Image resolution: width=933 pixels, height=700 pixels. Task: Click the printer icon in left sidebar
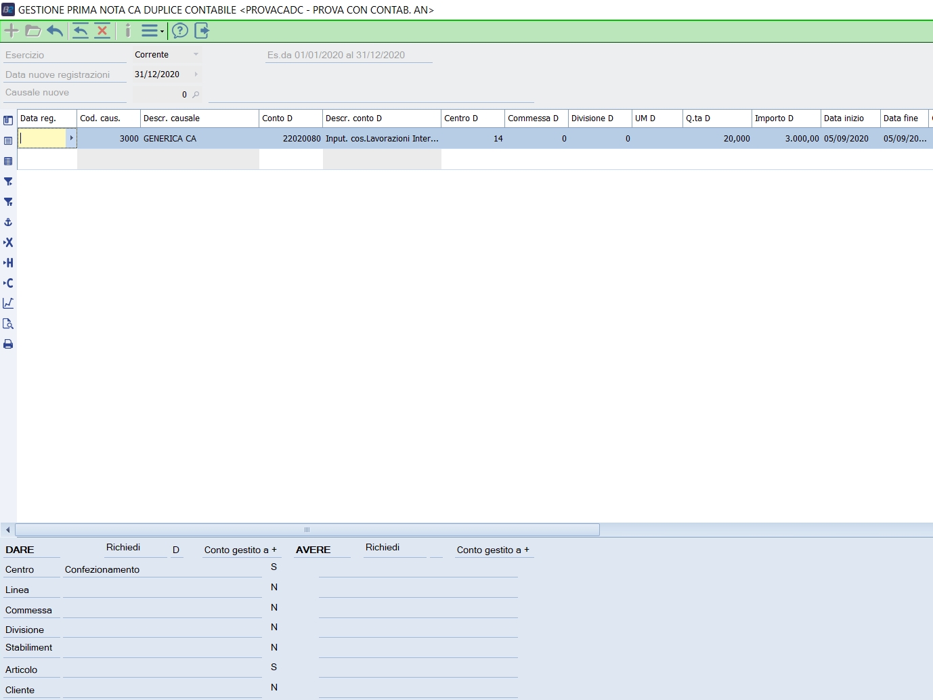[8, 344]
